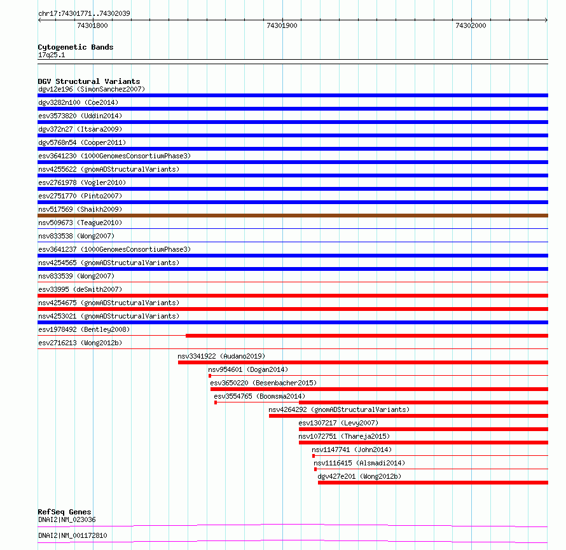Open nsv4254565 (gnomADStructuralVariants) label
The image size is (566, 550).
[x=109, y=263]
